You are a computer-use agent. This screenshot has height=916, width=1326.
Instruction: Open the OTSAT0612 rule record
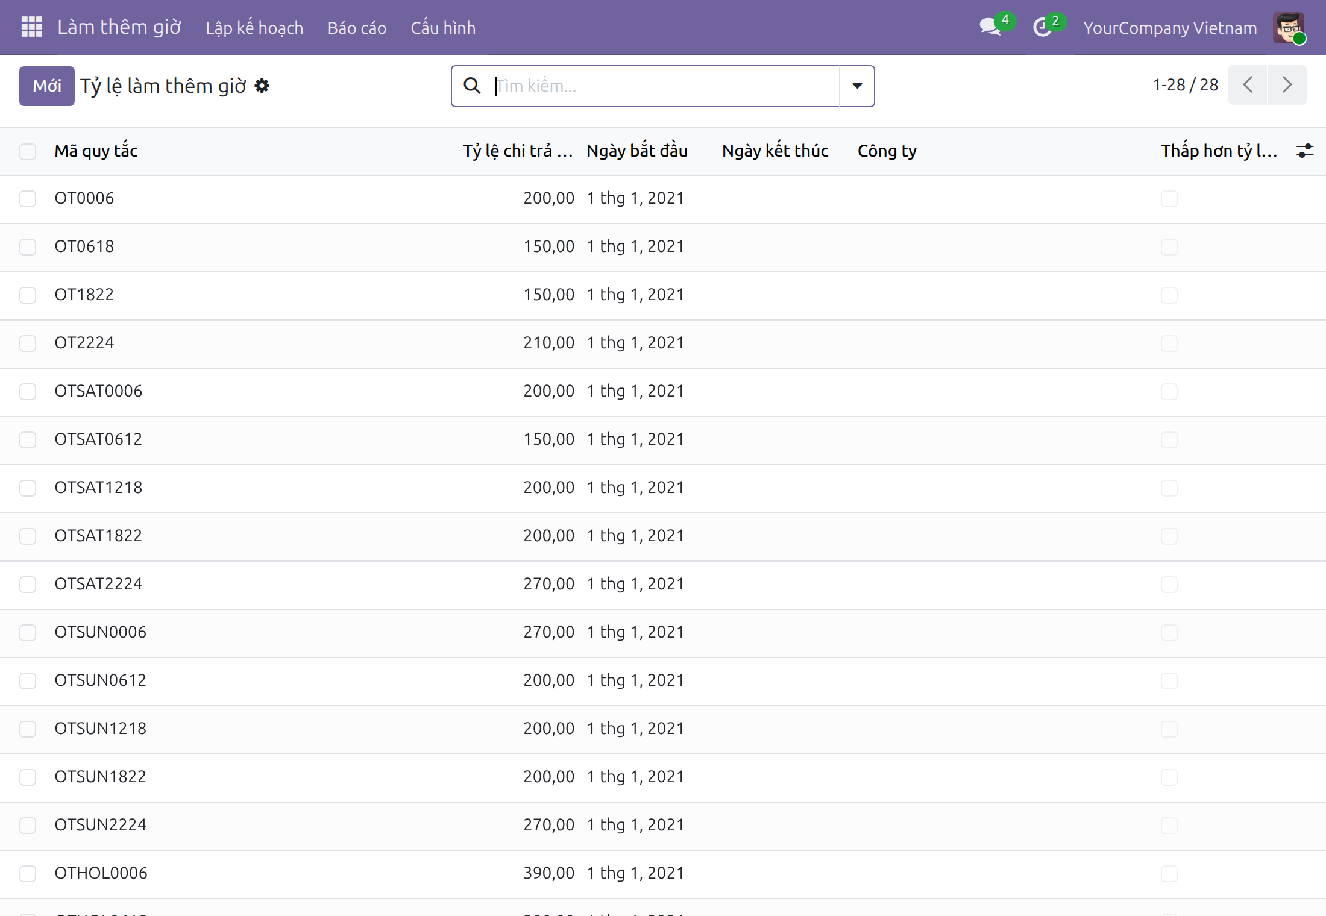click(x=98, y=439)
